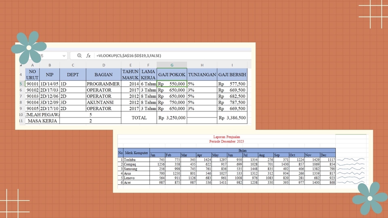Click GAJI BERSIH cell Rp 577,500
388x218 pixels.
[x=232, y=84]
